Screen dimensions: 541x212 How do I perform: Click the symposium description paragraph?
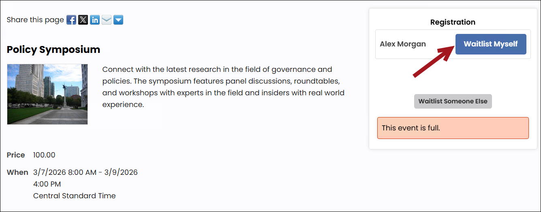[223, 87]
